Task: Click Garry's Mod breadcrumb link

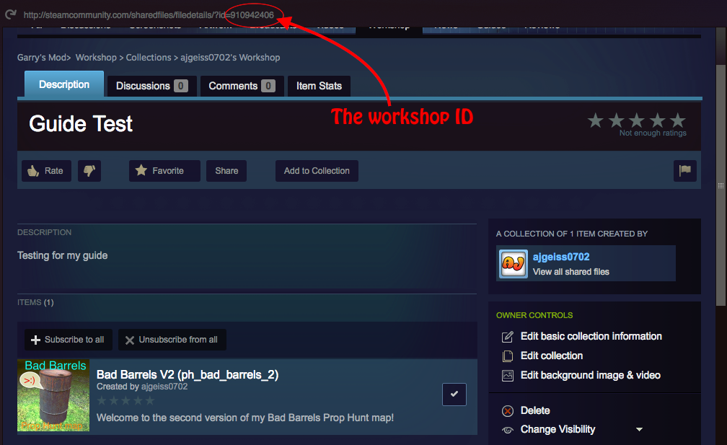Action: 42,58
